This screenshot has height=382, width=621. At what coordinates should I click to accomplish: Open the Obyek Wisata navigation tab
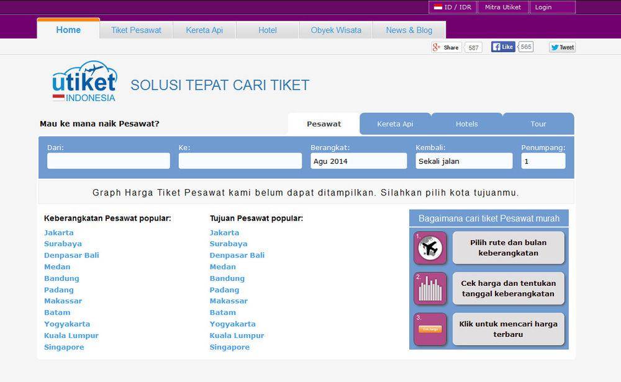pyautogui.click(x=336, y=30)
